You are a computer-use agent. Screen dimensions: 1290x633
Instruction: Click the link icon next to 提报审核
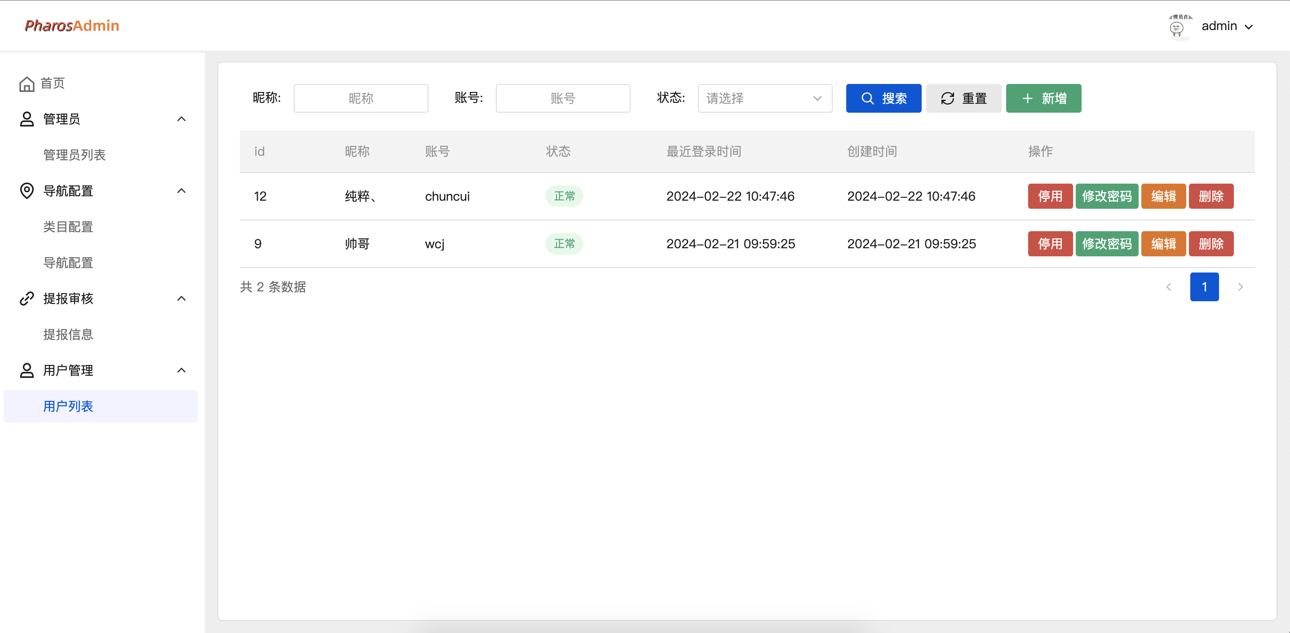coord(27,298)
